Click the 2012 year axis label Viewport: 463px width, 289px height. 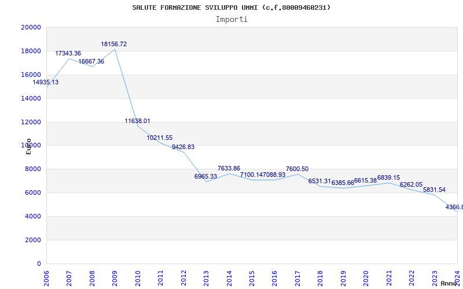point(183,279)
